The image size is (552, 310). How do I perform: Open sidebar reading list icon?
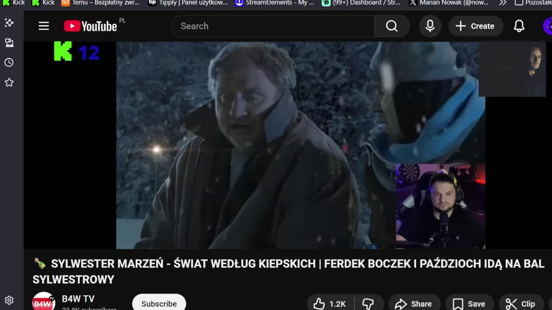tap(9, 43)
